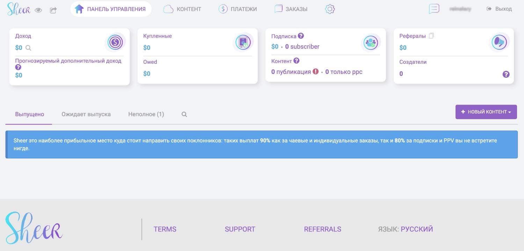The height and width of the screenshot is (251, 524).
Task: Click the red warning icon beside публикация
Action: (x=316, y=71)
